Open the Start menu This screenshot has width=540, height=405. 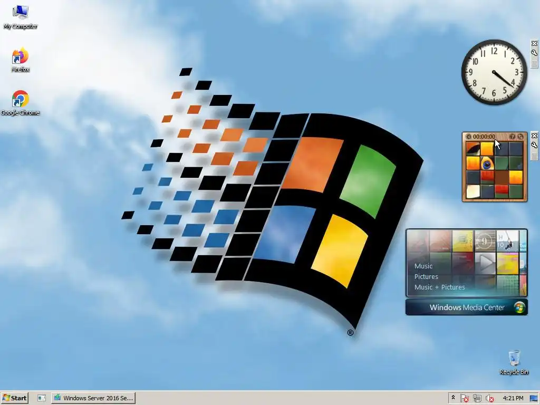pyautogui.click(x=14, y=398)
